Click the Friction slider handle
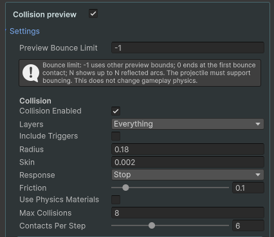Screen dimensions: 274x237 coord(125,188)
